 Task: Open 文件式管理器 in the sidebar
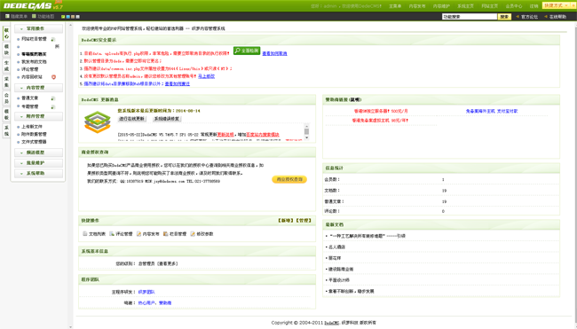(34, 142)
